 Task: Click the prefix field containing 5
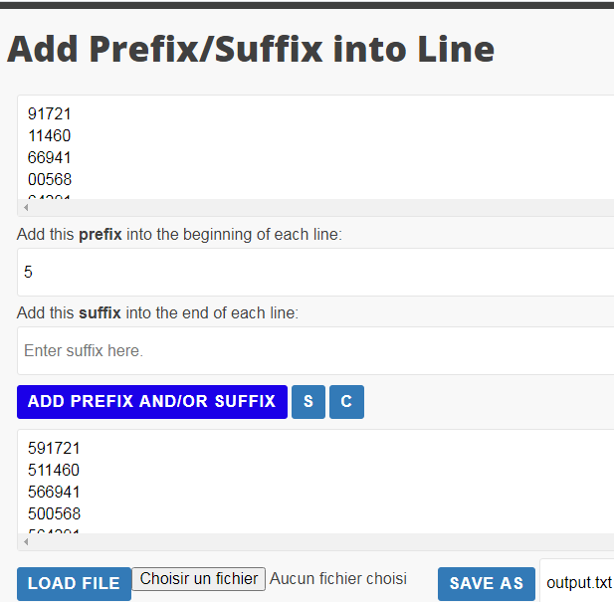click(315, 272)
